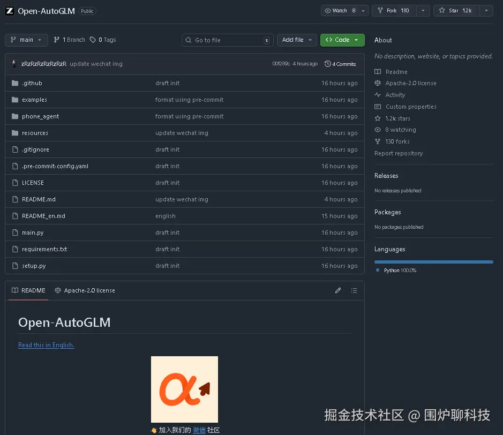The width and height of the screenshot is (503, 435).
Task: Click commit hash 00f289c
Action: coord(281,64)
